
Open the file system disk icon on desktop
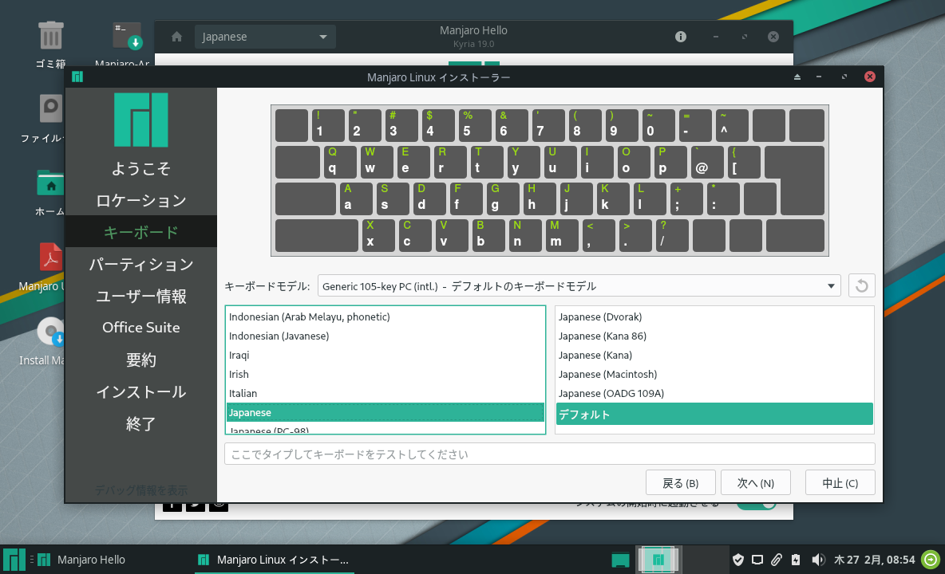(51, 109)
